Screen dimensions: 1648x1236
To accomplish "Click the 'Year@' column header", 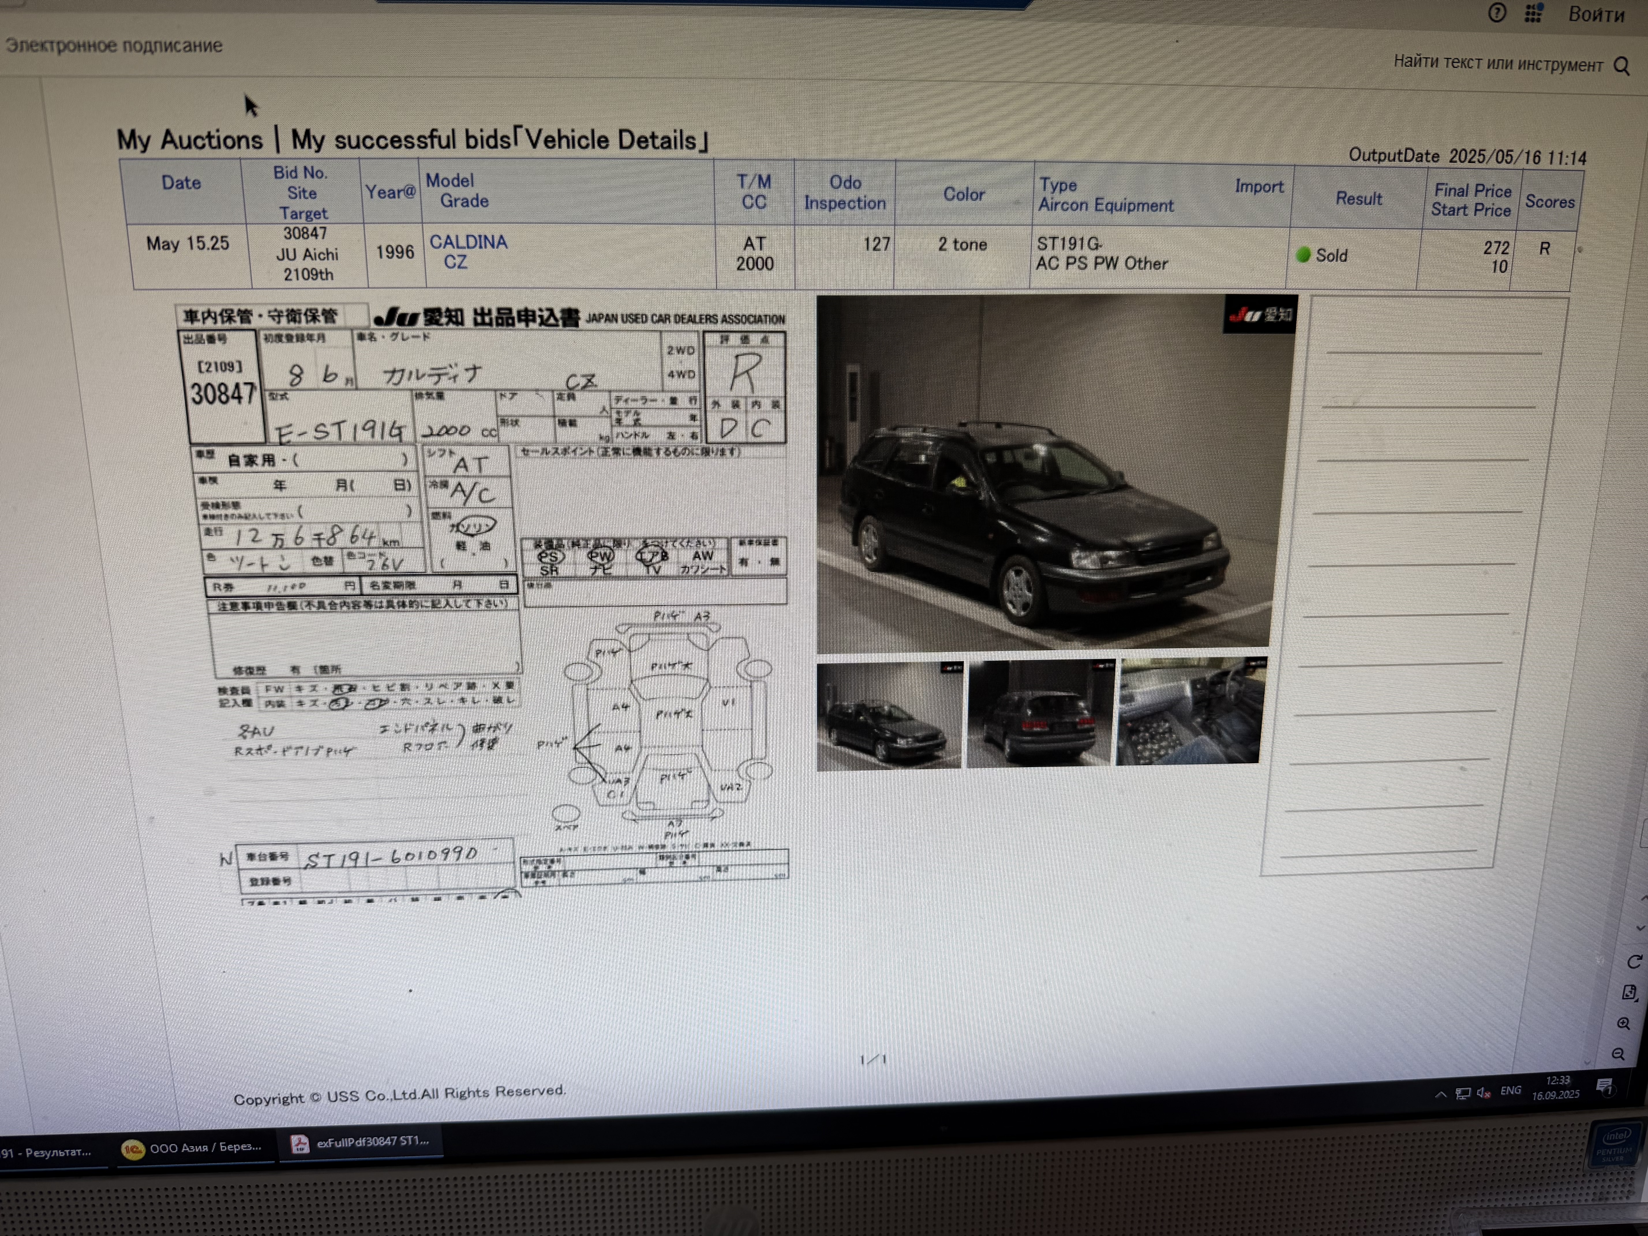I will pos(390,192).
